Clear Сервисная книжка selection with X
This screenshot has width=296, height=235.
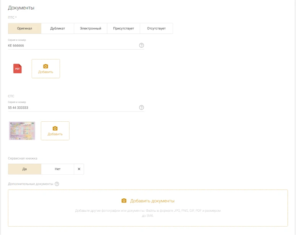click(79, 169)
